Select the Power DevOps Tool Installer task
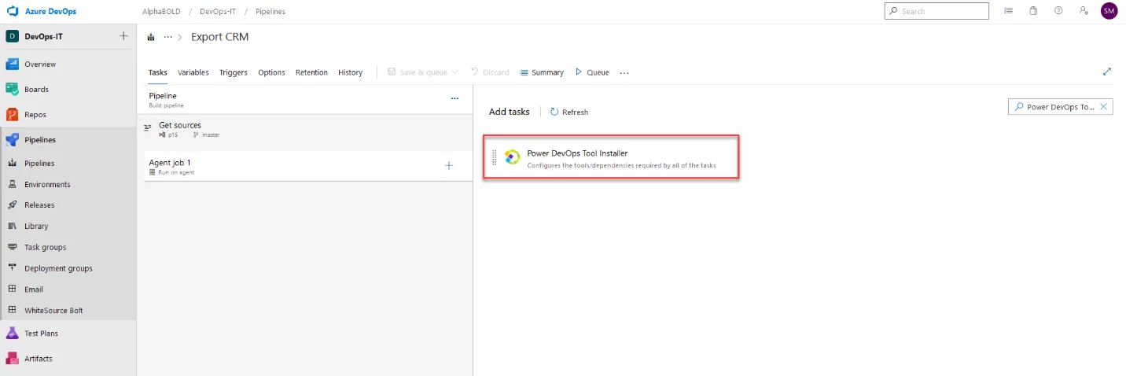Image resolution: width=1126 pixels, height=376 pixels. pyautogui.click(x=611, y=157)
